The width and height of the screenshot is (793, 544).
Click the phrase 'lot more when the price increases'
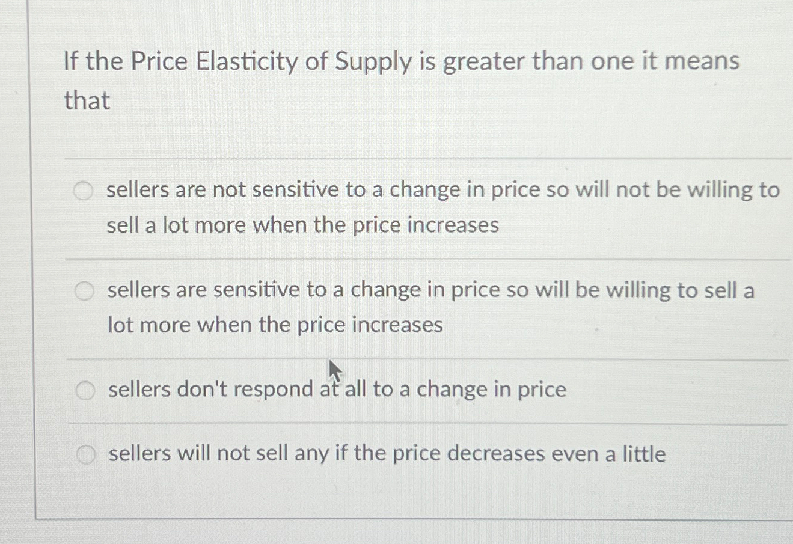pos(274,325)
